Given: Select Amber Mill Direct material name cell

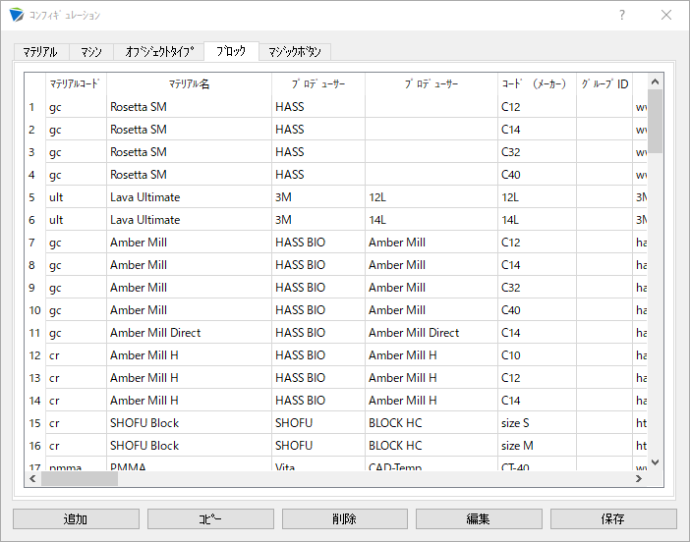Looking at the screenshot, I should click(189, 333).
